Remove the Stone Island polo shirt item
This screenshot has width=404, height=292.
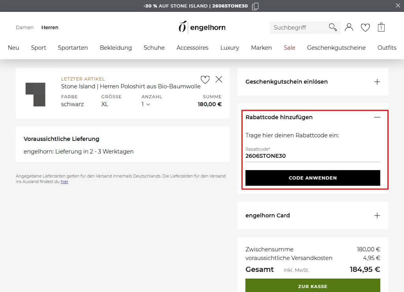(x=219, y=79)
